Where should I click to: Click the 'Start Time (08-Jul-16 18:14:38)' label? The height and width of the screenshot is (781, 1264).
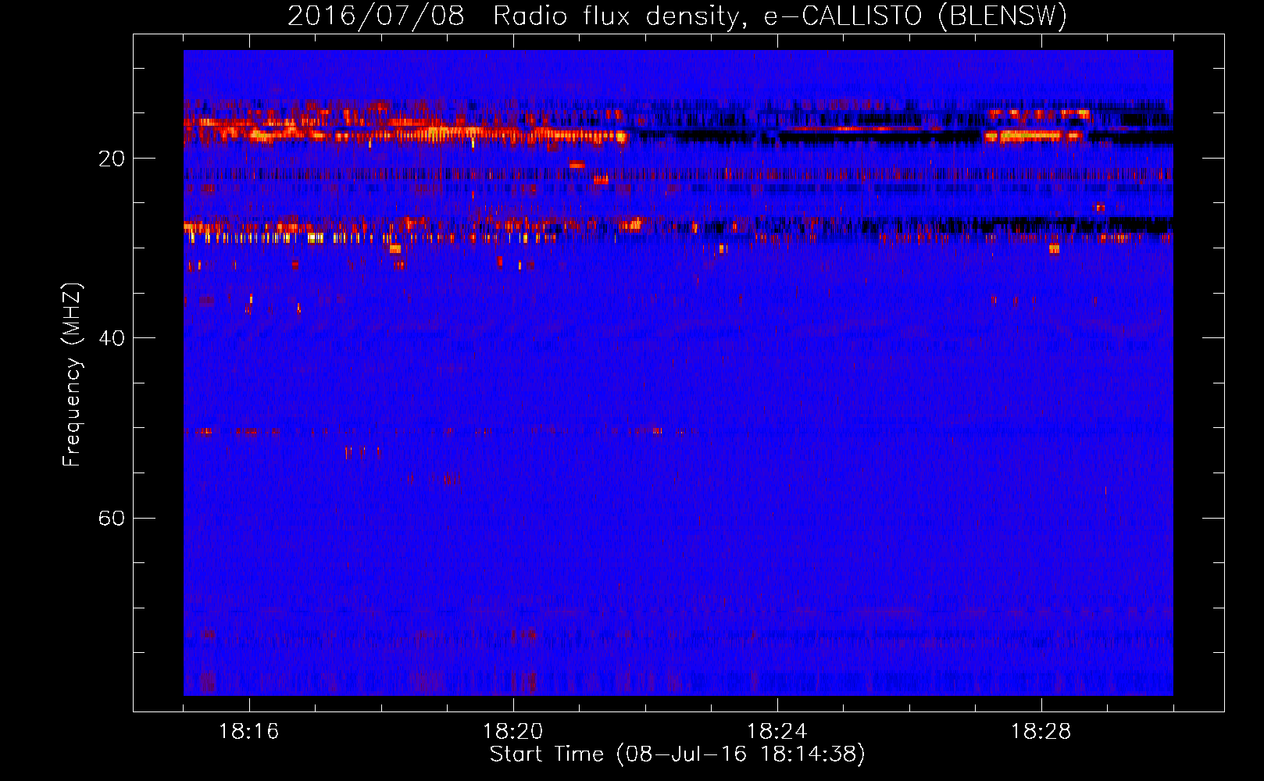point(677,754)
